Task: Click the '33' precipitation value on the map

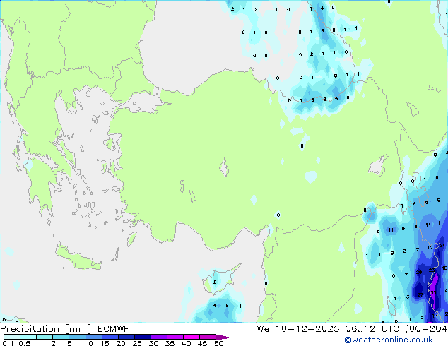Action: [433, 292]
